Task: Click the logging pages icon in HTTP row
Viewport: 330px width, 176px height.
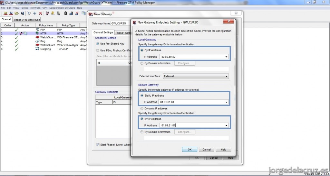Action: pos(25,33)
